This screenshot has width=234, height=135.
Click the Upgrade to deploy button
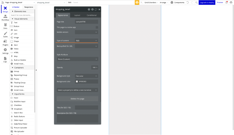[207, 2]
